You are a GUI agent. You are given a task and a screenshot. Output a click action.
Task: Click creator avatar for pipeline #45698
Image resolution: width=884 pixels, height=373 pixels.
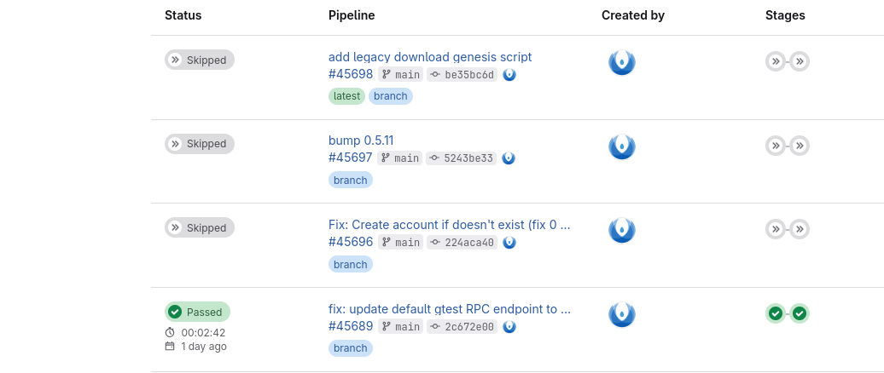tap(621, 62)
